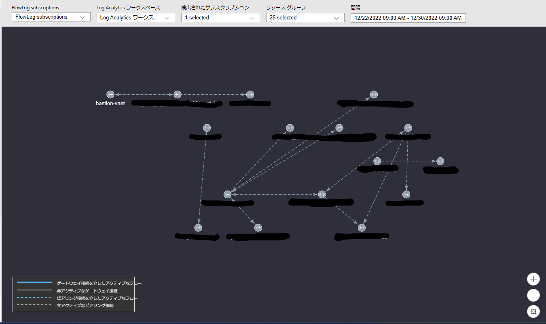
Task: Click the 間隔 date range field
Action: [408, 18]
